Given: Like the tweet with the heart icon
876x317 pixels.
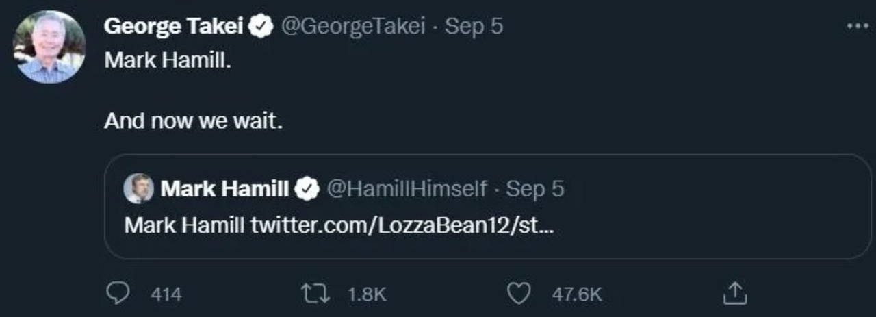Looking at the screenshot, I should tap(519, 294).
